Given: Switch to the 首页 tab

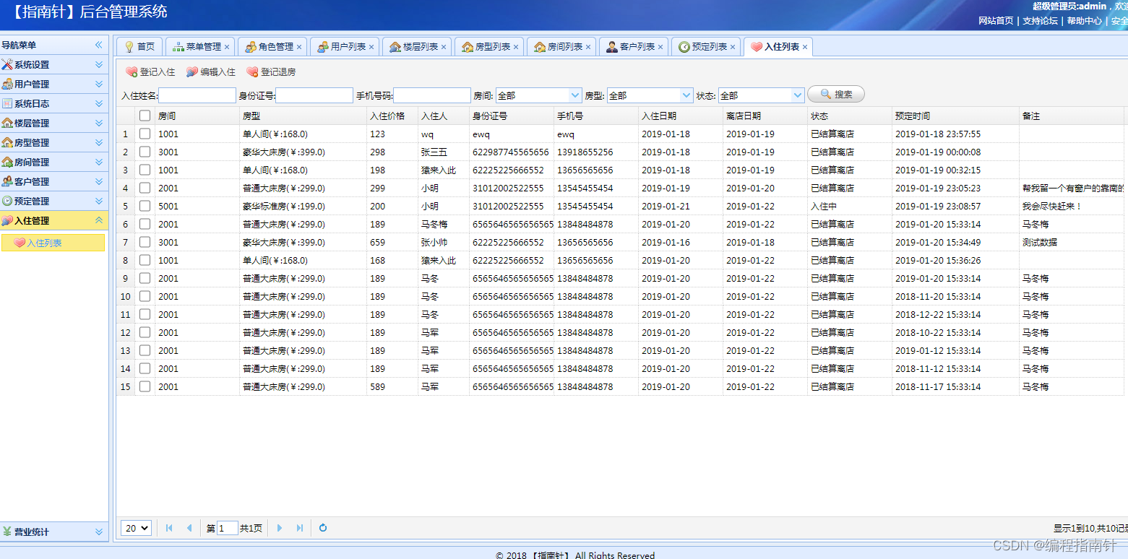Looking at the screenshot, I should 139,47.
